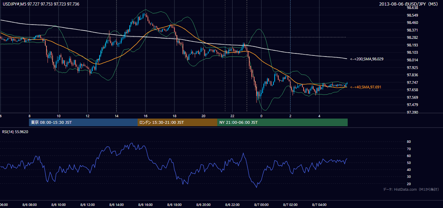The width and height of the screenshot is (443, 208).
Task: Click price axis value 98.282
Action: (412, 37)
